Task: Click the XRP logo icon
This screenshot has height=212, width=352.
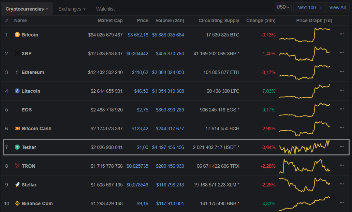Action: 17,54
